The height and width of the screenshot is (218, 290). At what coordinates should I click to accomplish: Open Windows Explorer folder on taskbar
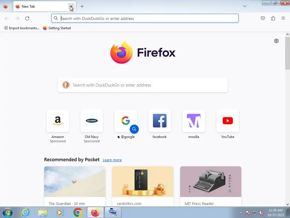tap(43, 212)
